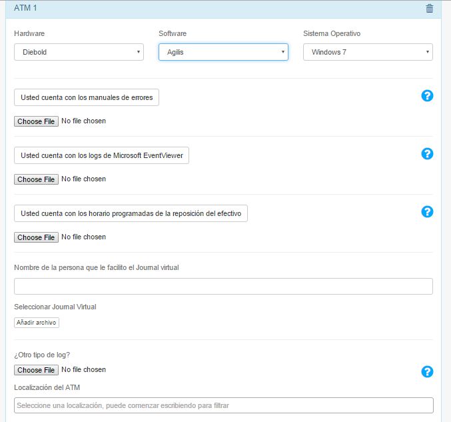
Task: Delete ATM 1 using the trash icon
Action: click(429, 9)
